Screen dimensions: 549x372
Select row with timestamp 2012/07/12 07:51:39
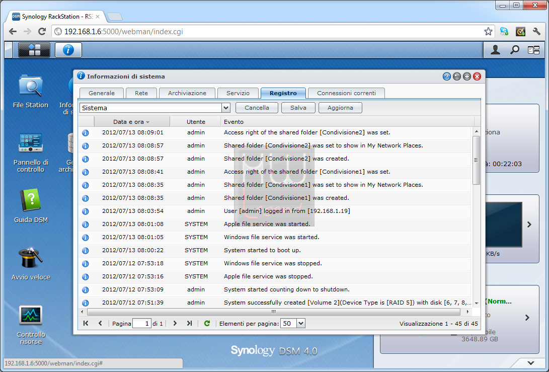point(275,303)
